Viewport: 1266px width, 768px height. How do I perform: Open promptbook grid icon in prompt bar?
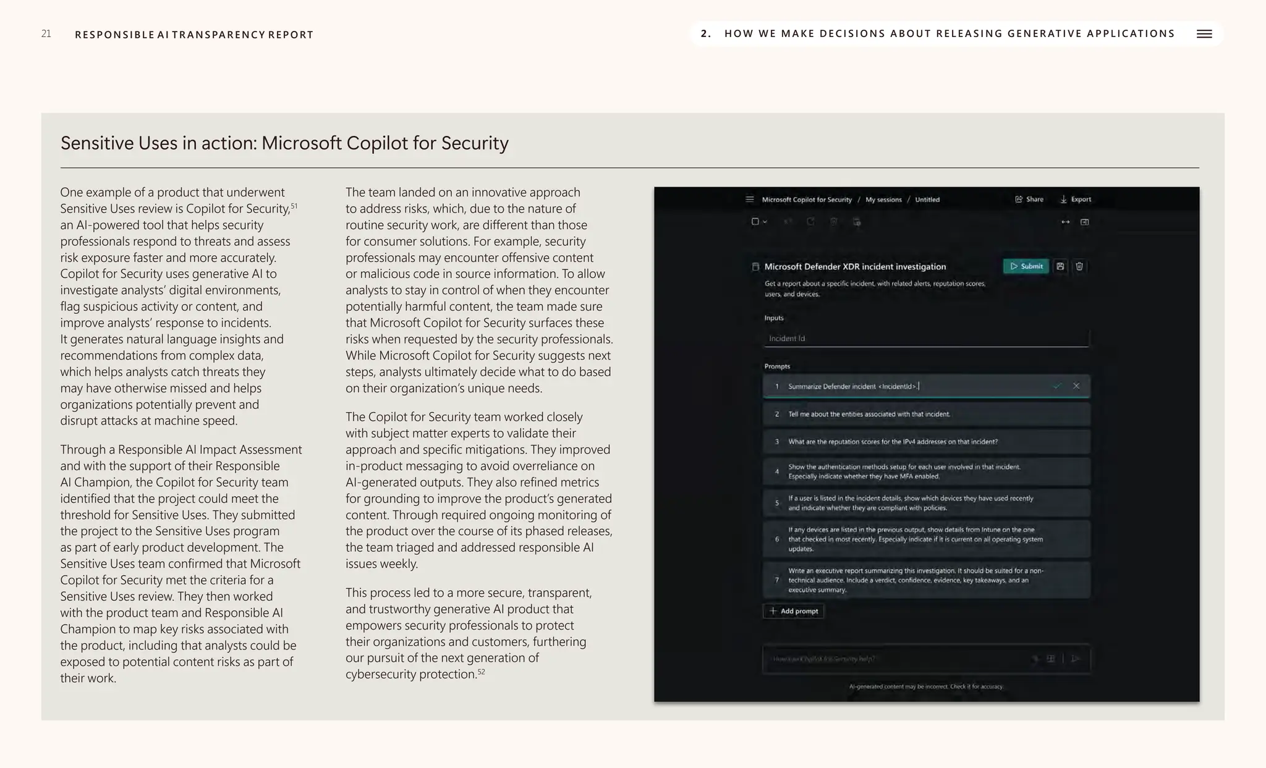tap(1050, 659)
